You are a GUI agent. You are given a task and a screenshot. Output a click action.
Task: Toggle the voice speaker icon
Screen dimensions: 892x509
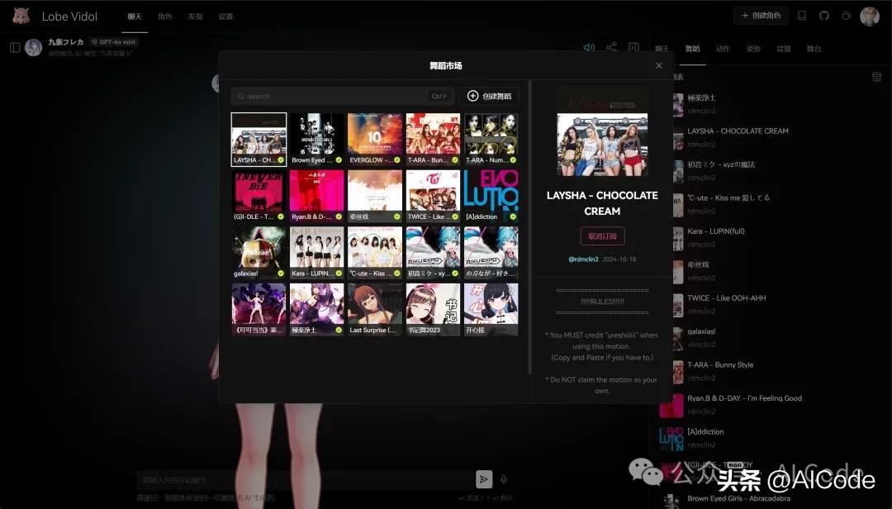point(589,48)
